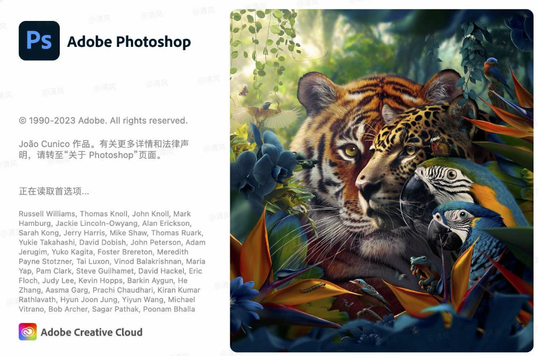Screen dimensions: 538x356
Task: Select the "Adobe Creative Cloud" label
Action: (92, 332)
